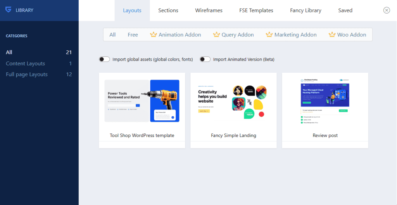Screen dimensions: 397x205
Task: Click crown icon beside Woo Addon
Action: point(332,34)
